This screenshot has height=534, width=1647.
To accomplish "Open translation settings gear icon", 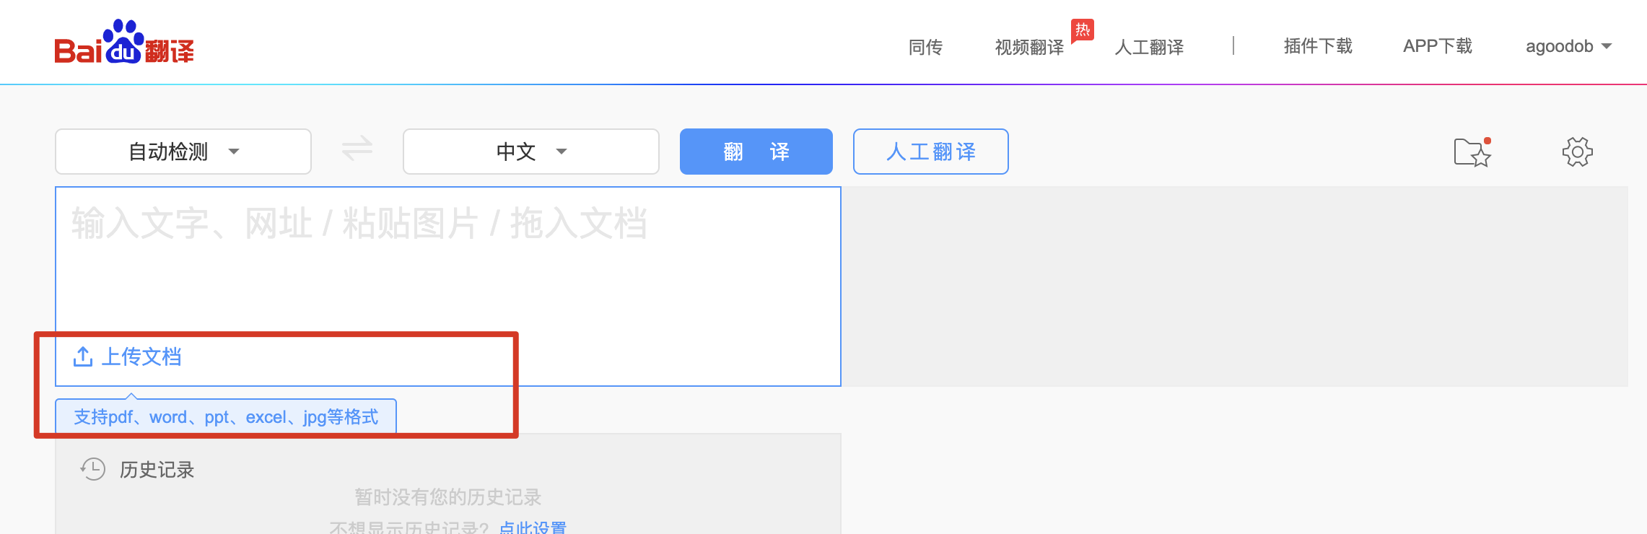I will pos(1577,152).
